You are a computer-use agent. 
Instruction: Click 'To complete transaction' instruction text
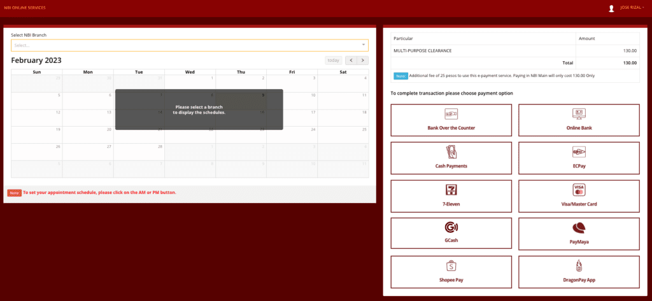point(451,93)
